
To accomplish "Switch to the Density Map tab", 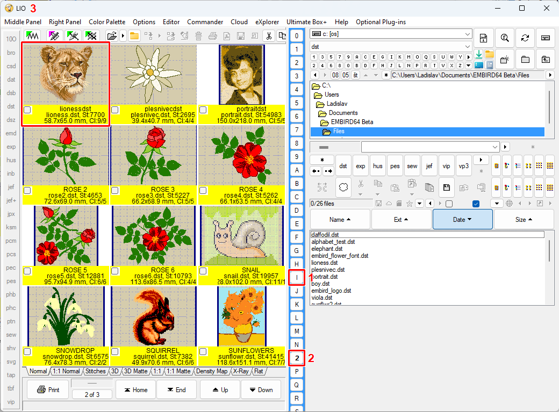I will [212, 371].
